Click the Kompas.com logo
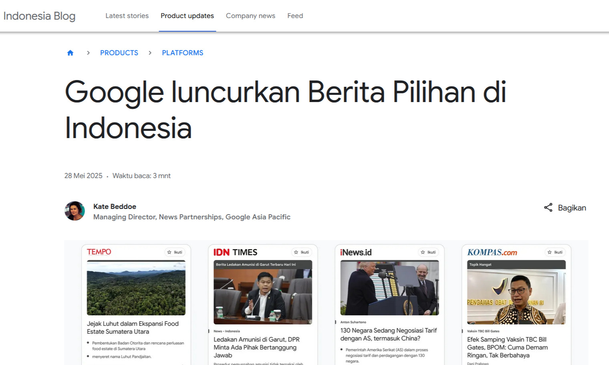This screenshot has width=609, height=365. coord(492,252)
